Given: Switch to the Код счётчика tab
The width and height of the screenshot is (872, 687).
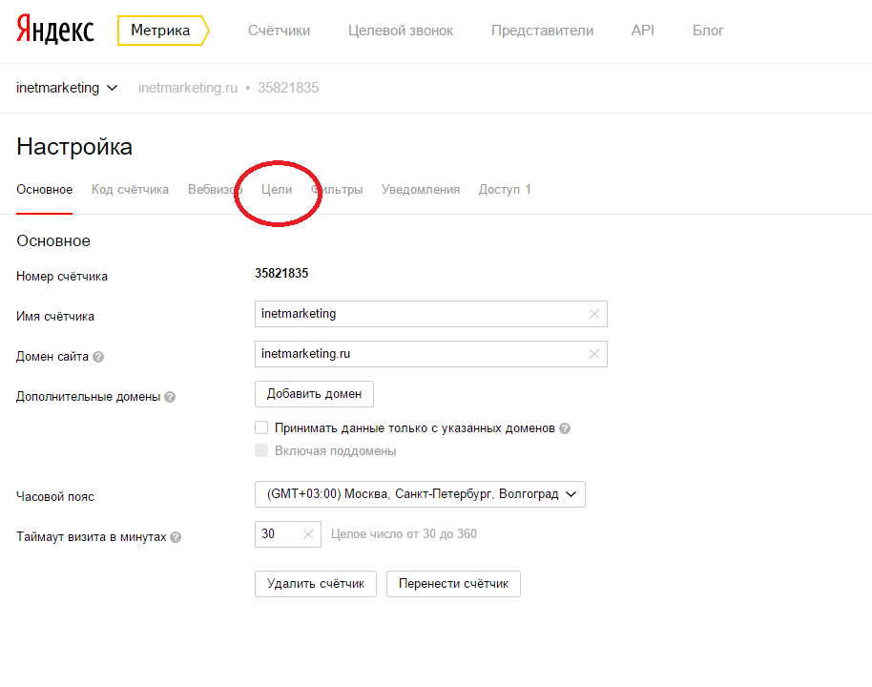Looking at the screenshot, I should click(x=130, y=190).
